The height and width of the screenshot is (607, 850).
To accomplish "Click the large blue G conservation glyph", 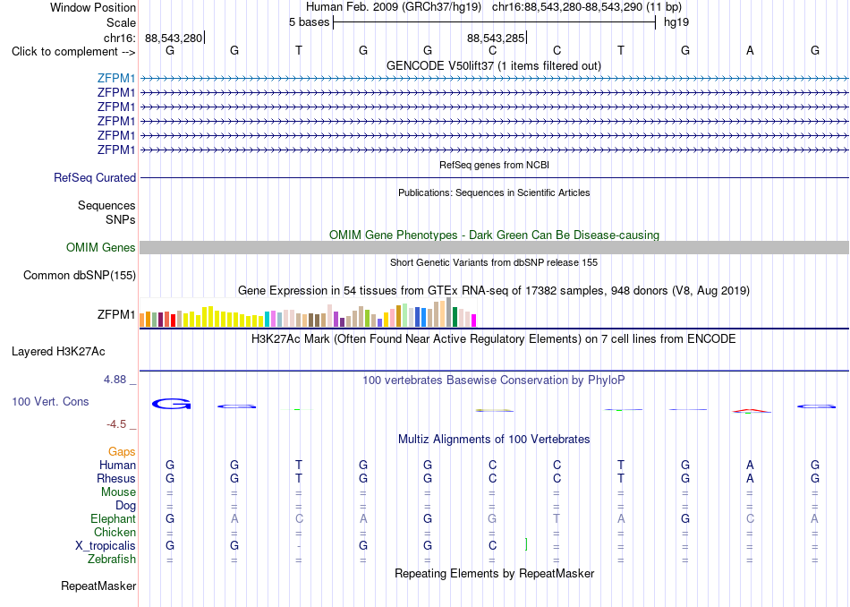I will 171,404.
